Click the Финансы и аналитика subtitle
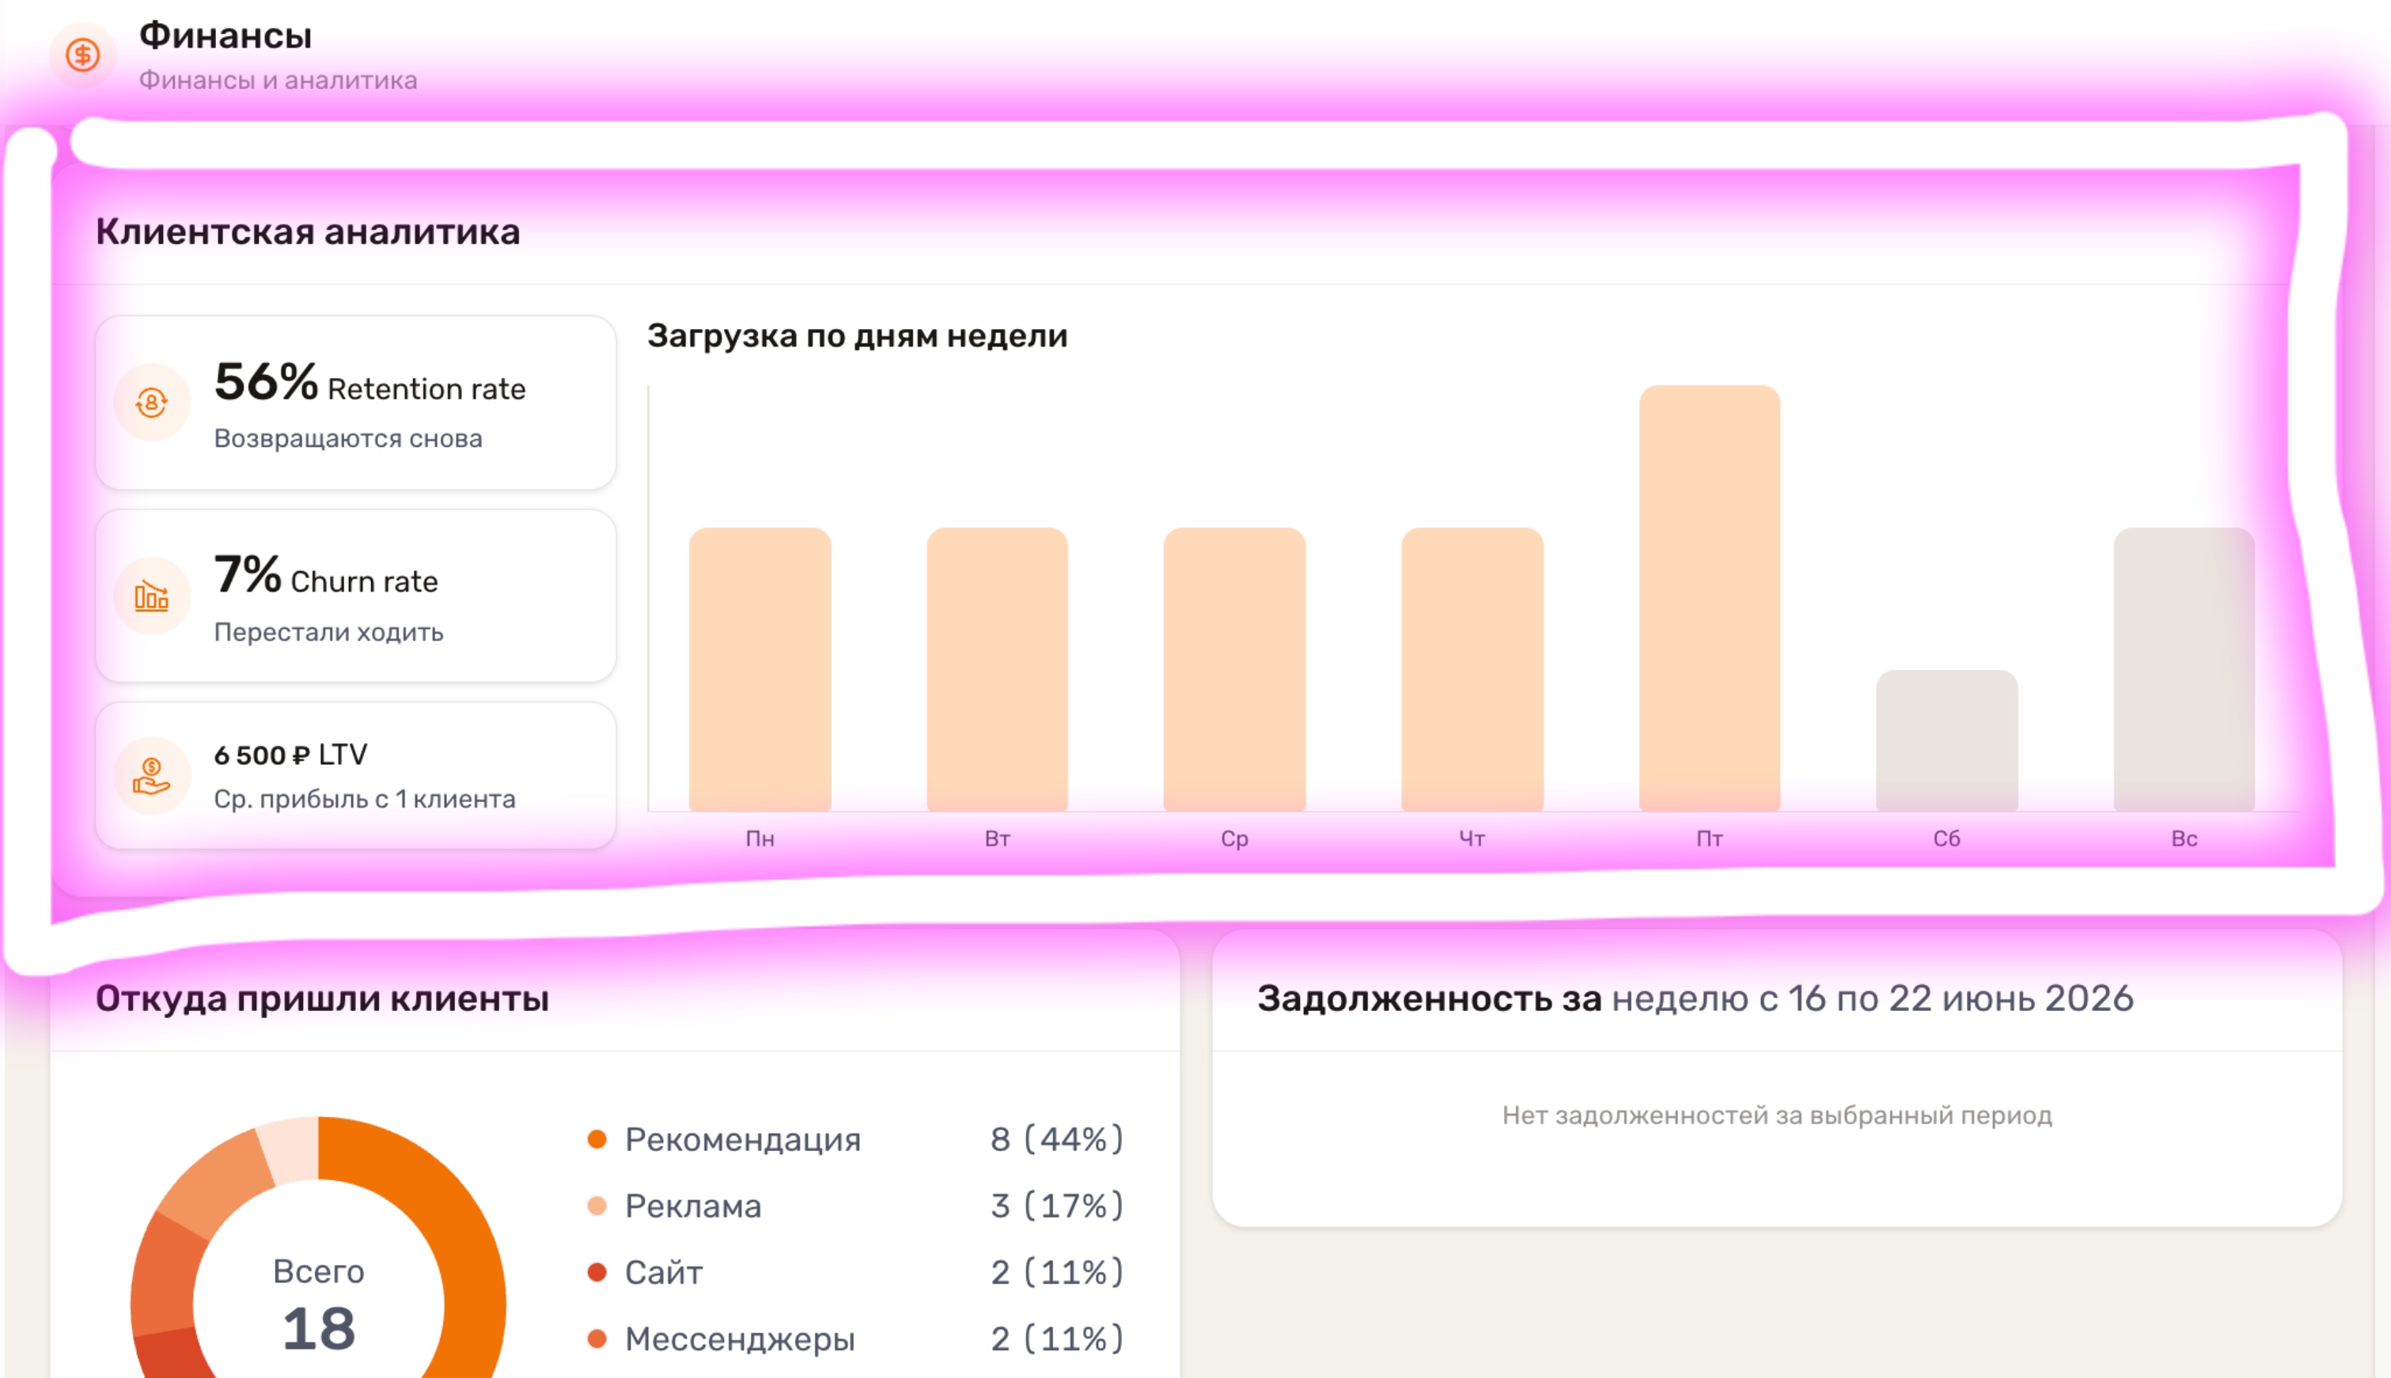 (x=279, y=79)
